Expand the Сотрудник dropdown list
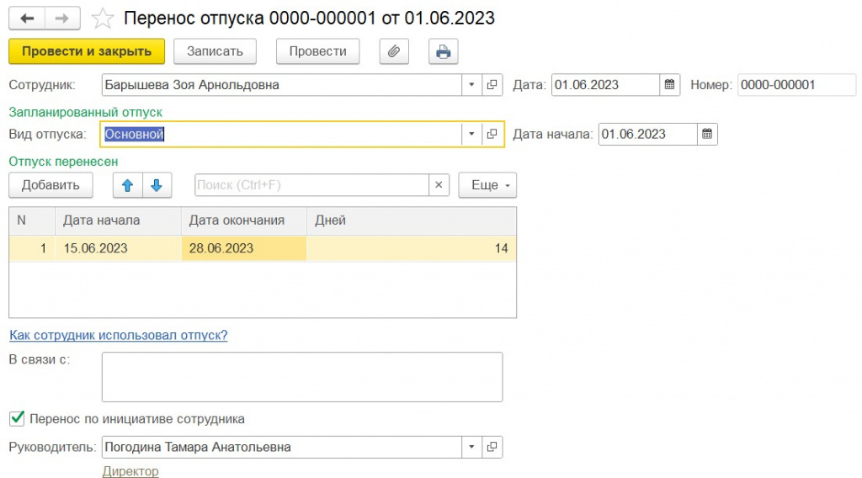Image resolution: width=862 pixels, height=478 pixels. coord(471,85)
